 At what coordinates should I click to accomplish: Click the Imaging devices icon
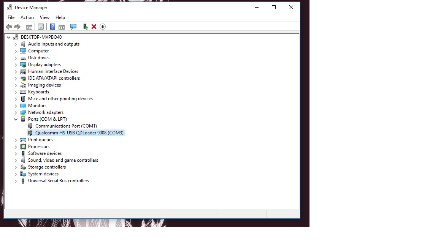[23, 85]
